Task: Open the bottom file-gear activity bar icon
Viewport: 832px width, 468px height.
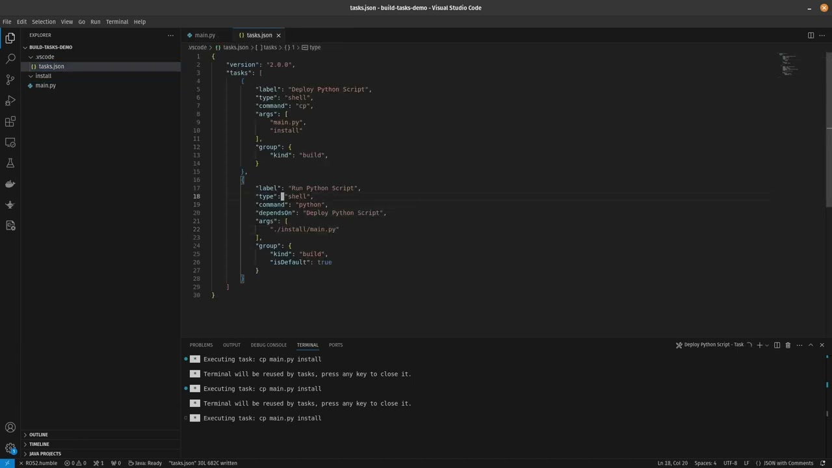Action: click(x=10, y=226)
